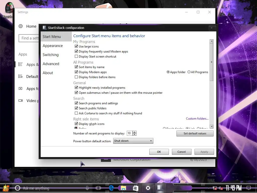Click the options list scrollbar thumb

point(212,62)
